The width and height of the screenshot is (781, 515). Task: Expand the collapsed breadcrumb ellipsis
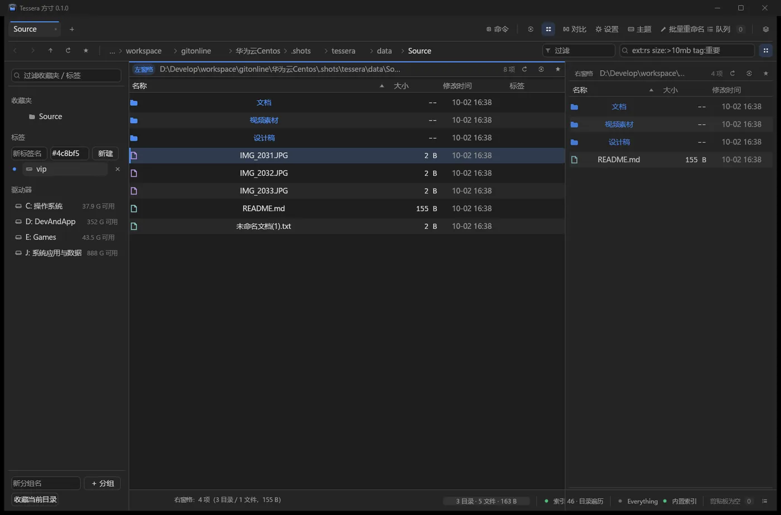[x=112, y=51]
